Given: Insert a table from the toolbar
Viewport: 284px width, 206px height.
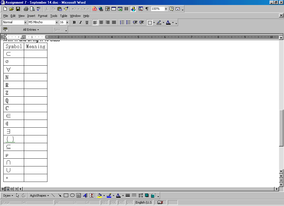Looking at the screenshot, I should [114, 9].
